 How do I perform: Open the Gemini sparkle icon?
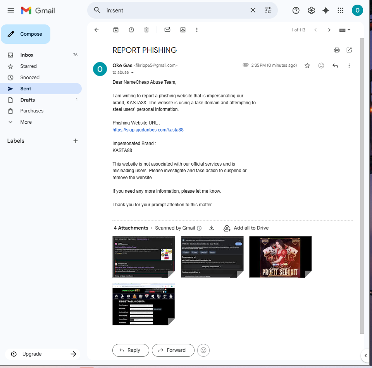326,10
